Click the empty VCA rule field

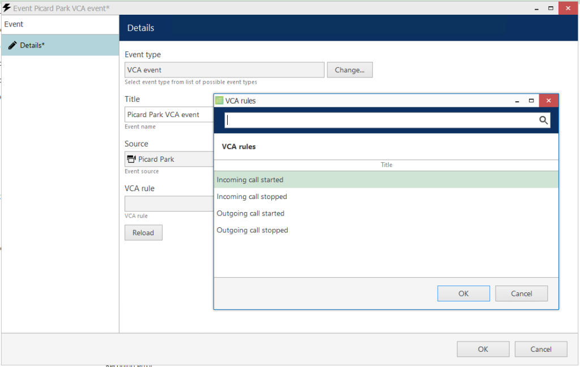click(169, 204)
